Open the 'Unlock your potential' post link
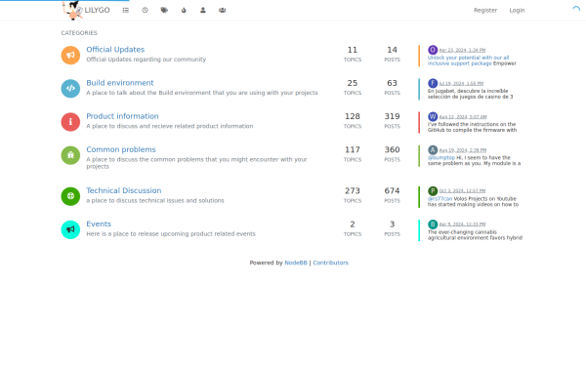Viewport: 586px width, 366px height. click(468, 61)
